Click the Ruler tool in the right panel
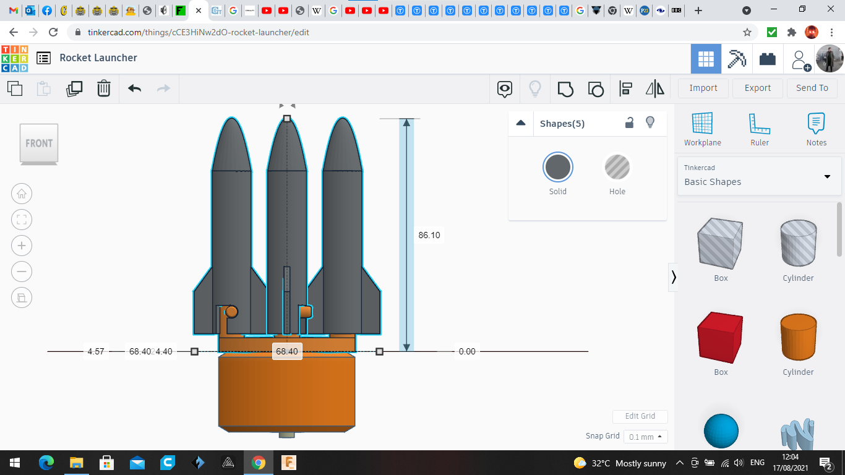Screen dimensions: 845x475 (x=759, y=129)
